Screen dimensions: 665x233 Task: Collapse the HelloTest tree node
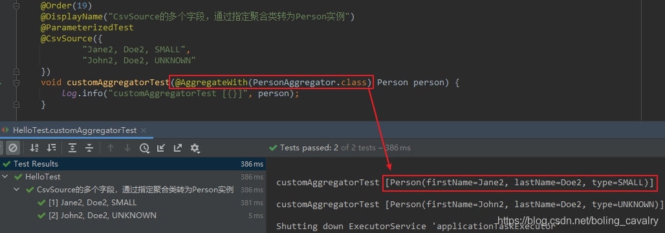[x=5, y=177]
